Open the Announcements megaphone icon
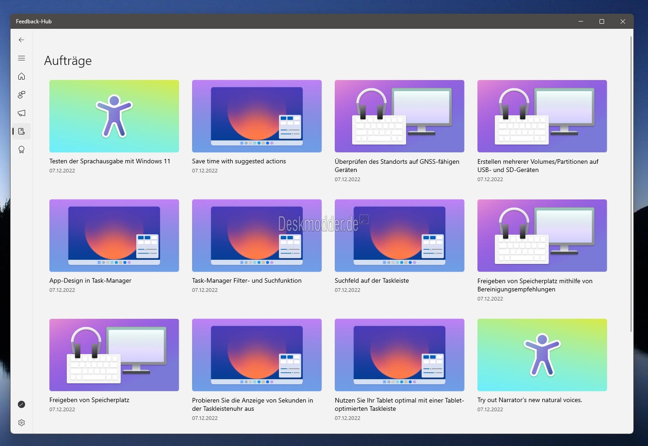The width and height of the screenshot is (648, 446). (21, 113)
